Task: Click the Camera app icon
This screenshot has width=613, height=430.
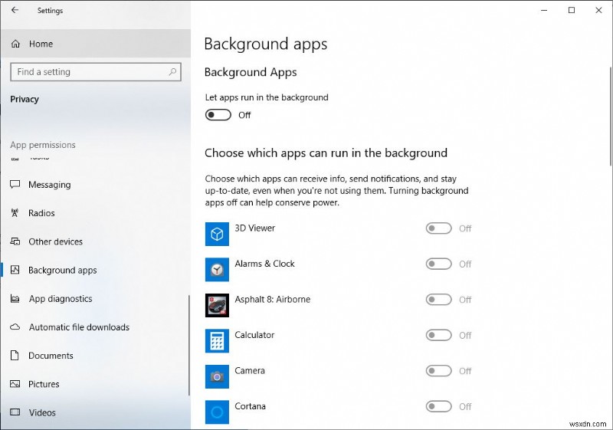Action: tap(217, 376)
